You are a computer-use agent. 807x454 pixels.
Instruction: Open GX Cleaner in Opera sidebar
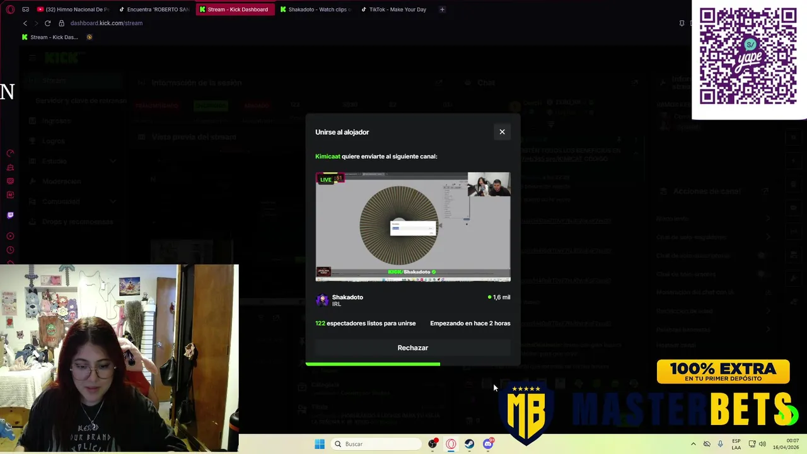point(10,167)
